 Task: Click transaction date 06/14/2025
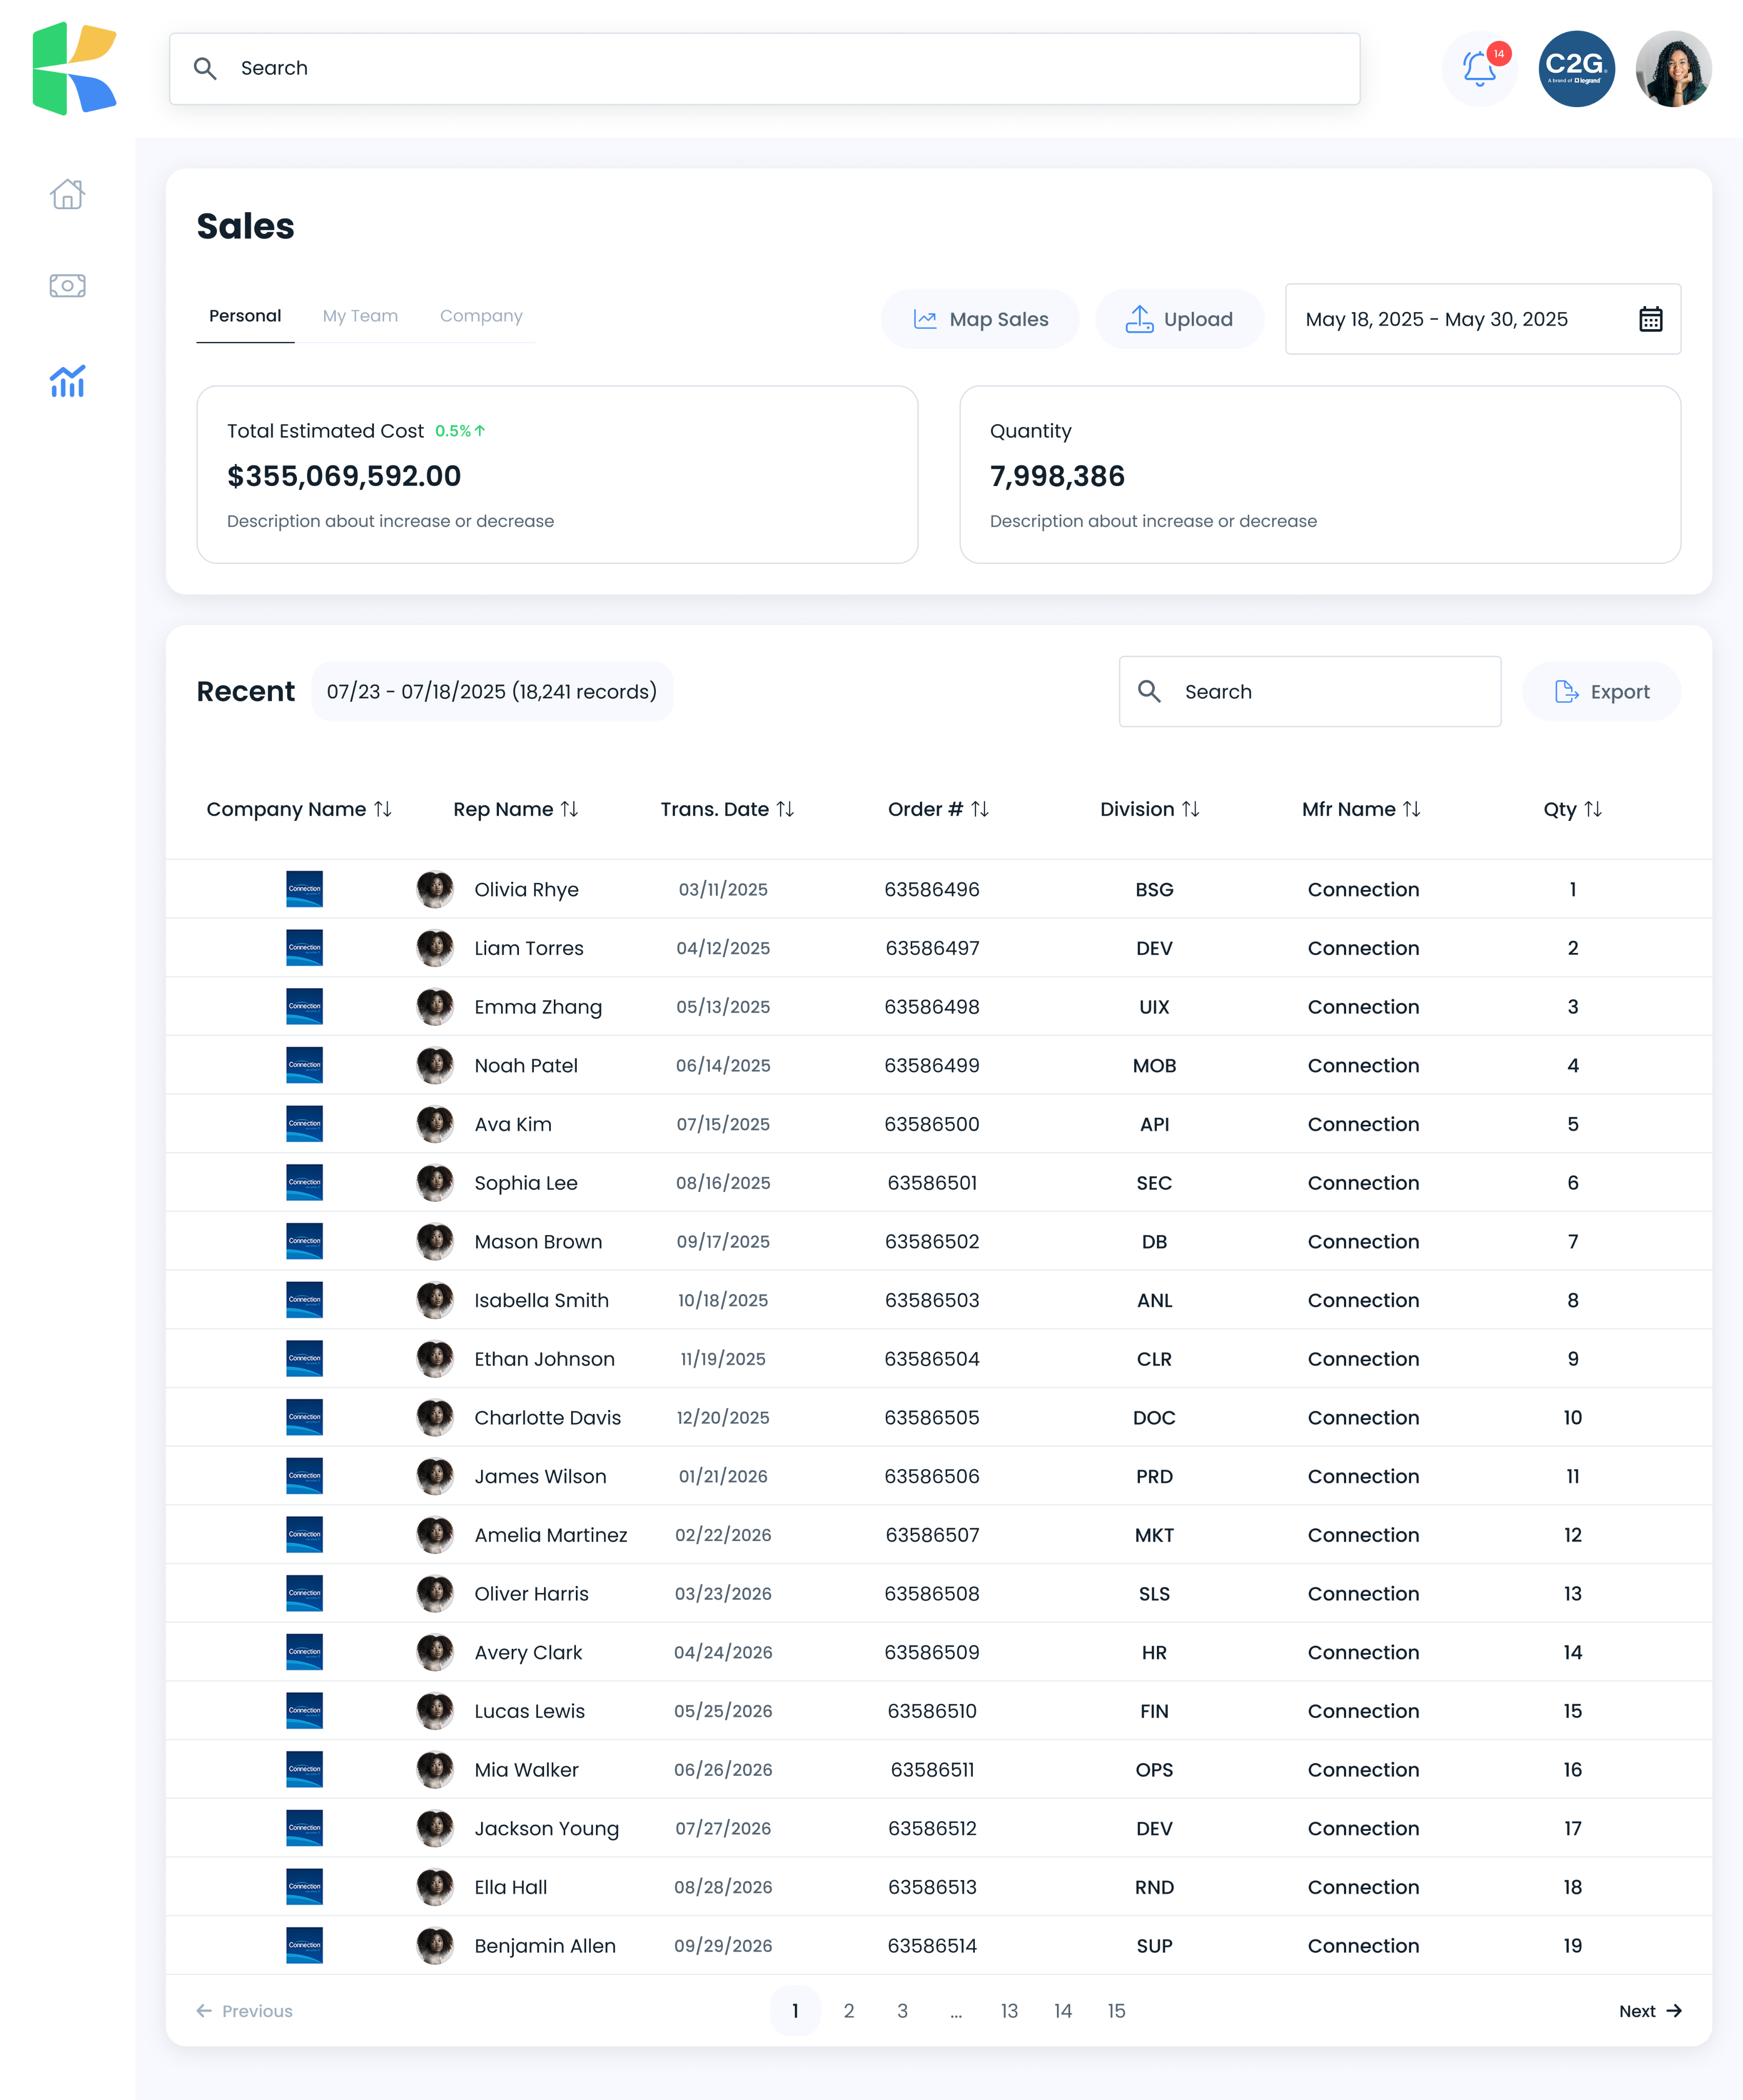pyautogui.click(x=723, y=1065)
